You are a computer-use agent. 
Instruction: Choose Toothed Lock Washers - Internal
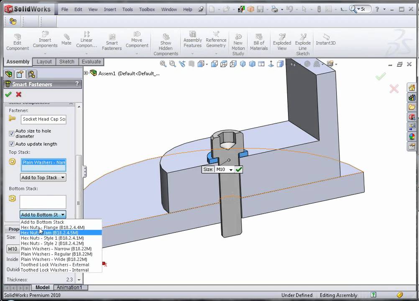coord(61,270)
